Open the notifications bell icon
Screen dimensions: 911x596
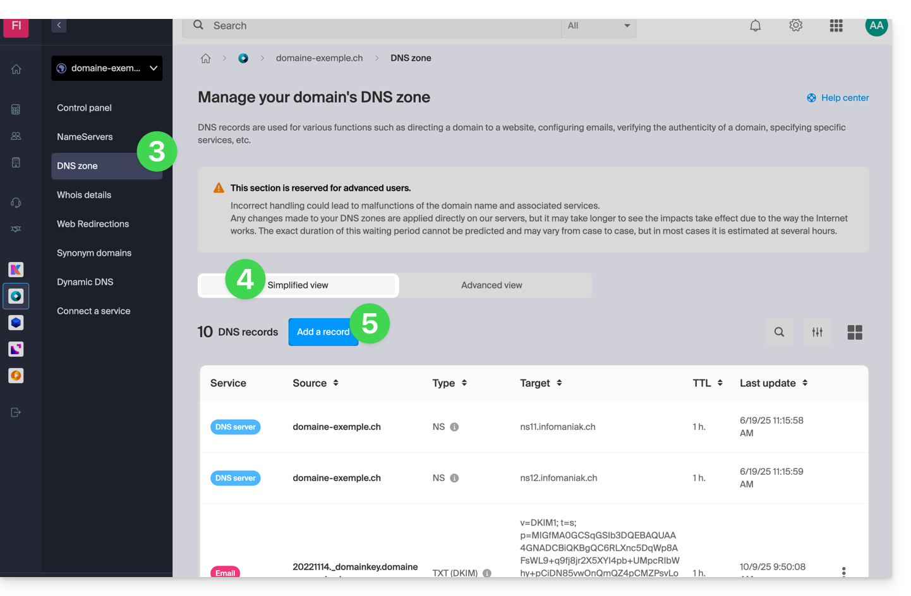755,26
